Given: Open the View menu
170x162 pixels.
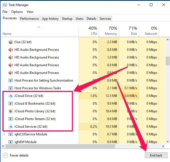Looking at the screenshot, I should (30, 12).
